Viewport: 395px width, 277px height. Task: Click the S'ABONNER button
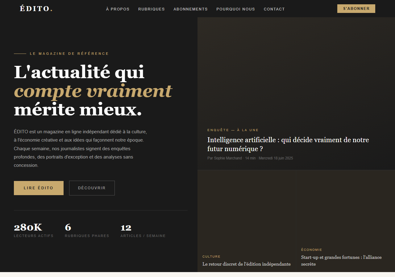pos(356,9)
